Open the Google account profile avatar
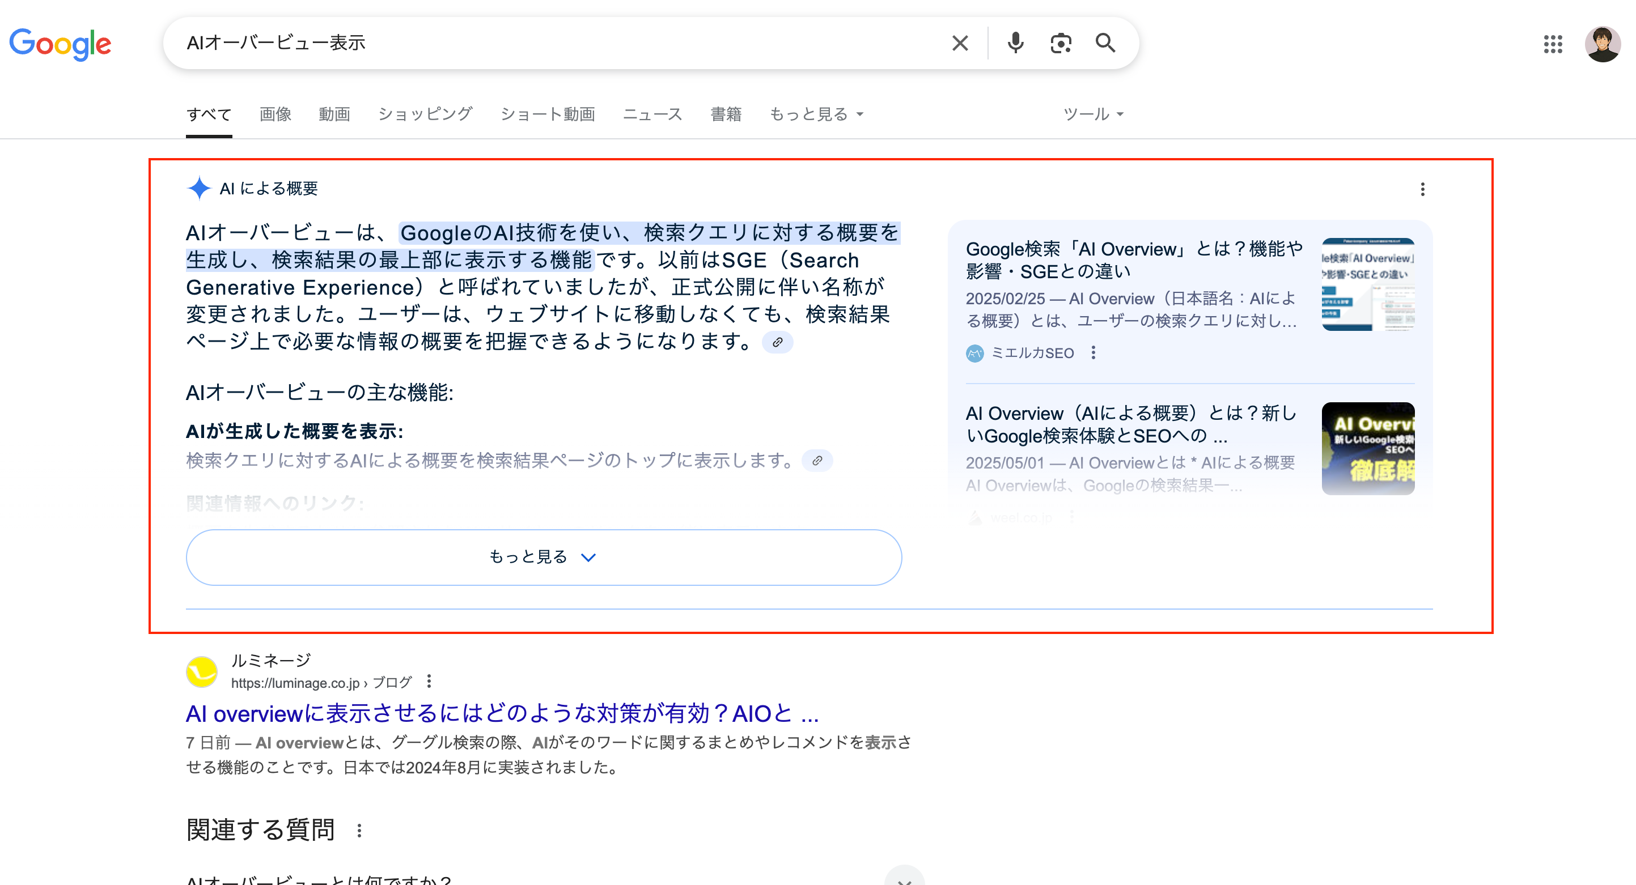Image resolution: width=1636 pixels, height=885 pixels. [1603, 44]
